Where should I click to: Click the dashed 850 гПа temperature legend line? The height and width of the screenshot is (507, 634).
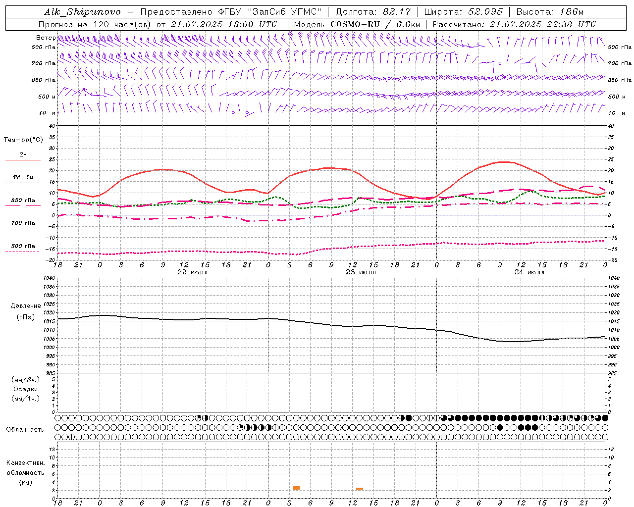tap(23, 205)
